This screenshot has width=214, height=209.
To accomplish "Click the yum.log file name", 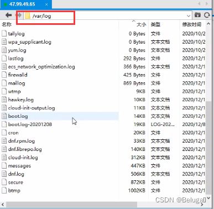I will point(17,50).
